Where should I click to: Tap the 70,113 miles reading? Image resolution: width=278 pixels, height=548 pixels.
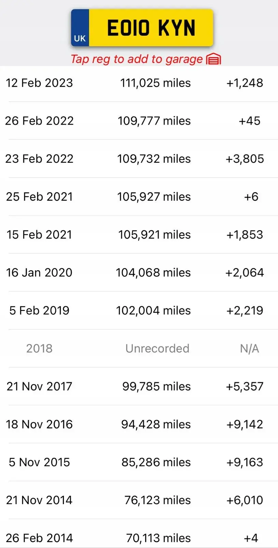158,538
